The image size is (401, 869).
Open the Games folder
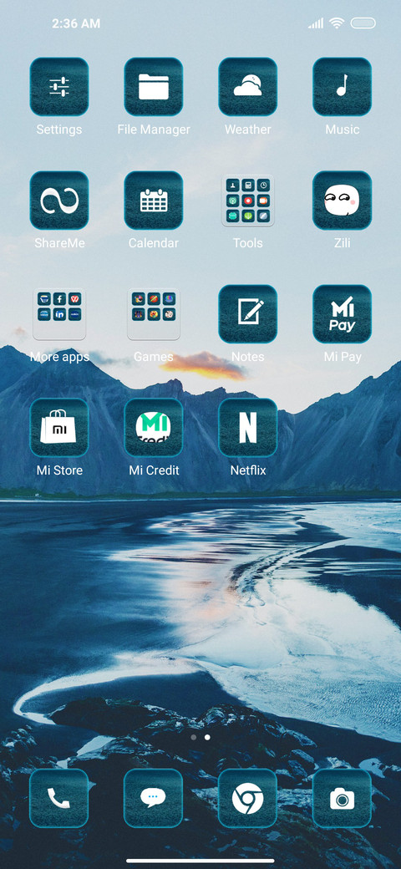(x=154, y=314)
